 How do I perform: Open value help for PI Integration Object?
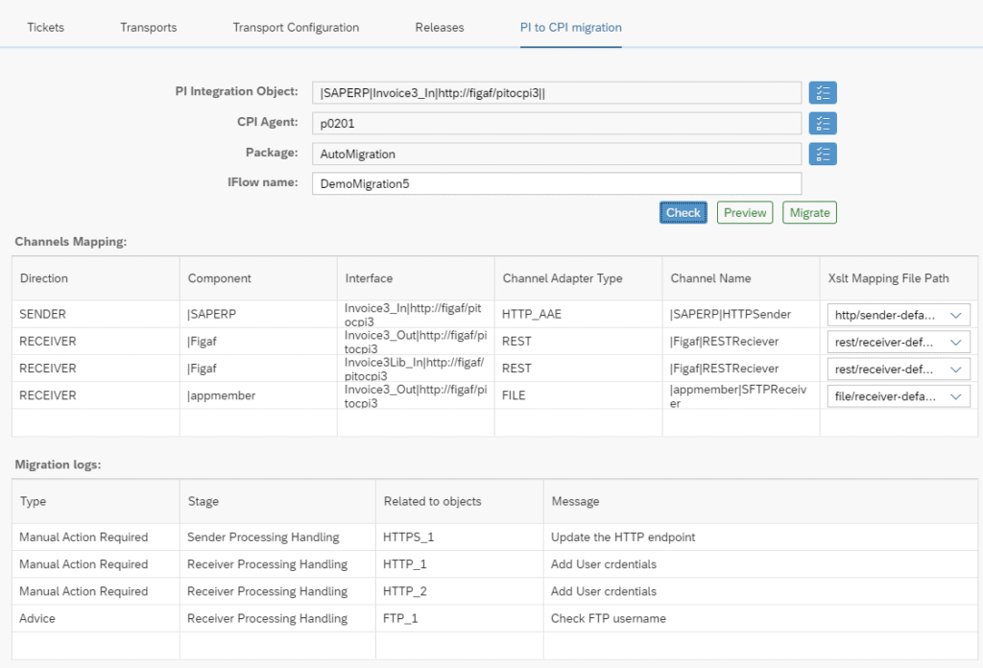[x=823, y=93]
